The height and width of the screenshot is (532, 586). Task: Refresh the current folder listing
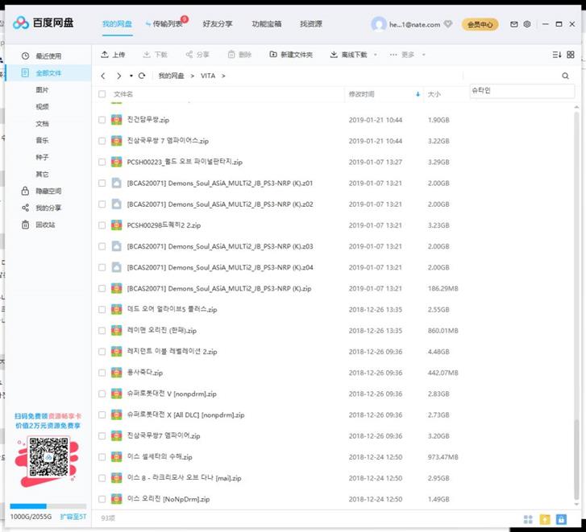coord(142,76)
